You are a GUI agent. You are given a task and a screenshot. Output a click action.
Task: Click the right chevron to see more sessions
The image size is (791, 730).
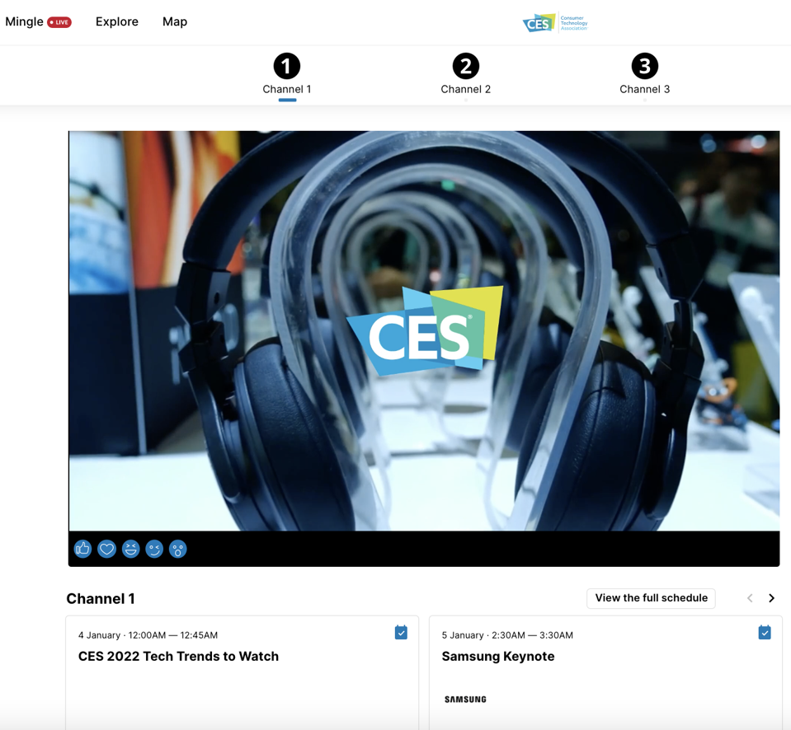point(771,598)
